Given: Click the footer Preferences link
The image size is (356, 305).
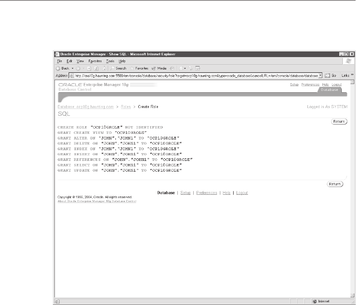Looking at the screenshot, I should click(207, 193).
